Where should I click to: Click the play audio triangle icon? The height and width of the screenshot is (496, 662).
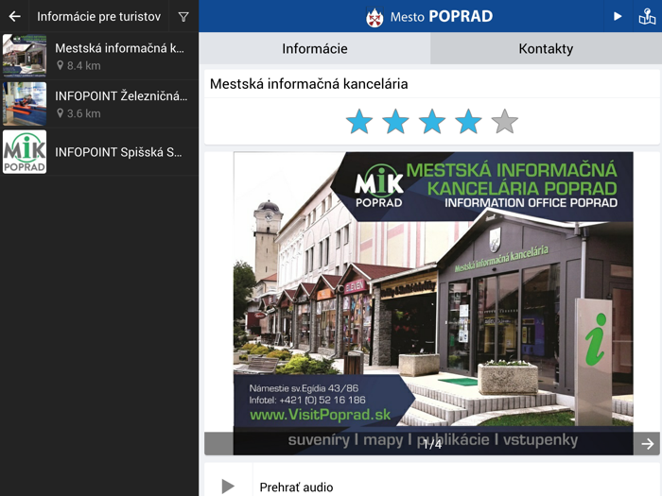[x=228, y=487]
